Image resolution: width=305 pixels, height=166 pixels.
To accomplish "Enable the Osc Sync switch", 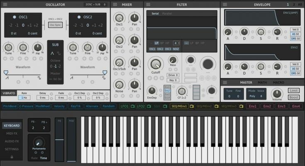I will (x=55, y=25).
